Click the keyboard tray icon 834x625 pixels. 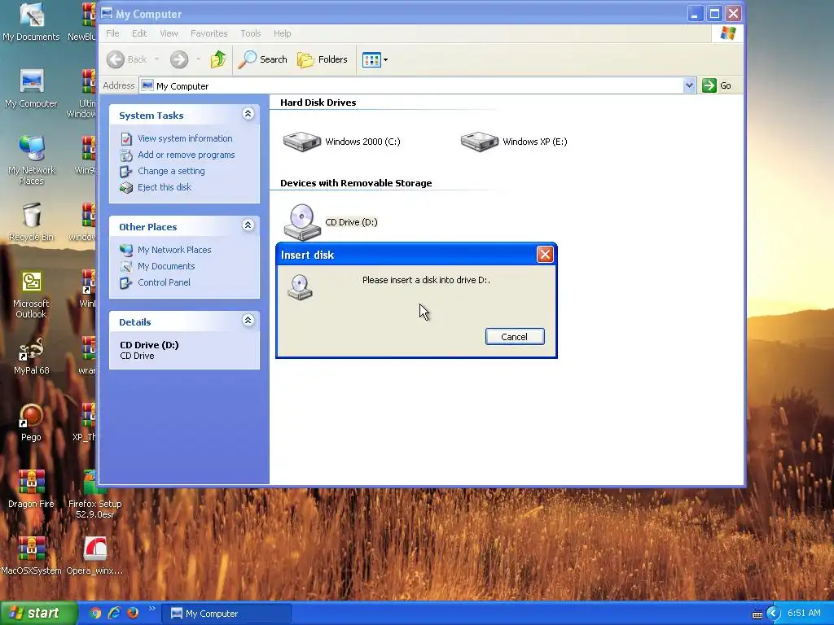tap(757, 614)
